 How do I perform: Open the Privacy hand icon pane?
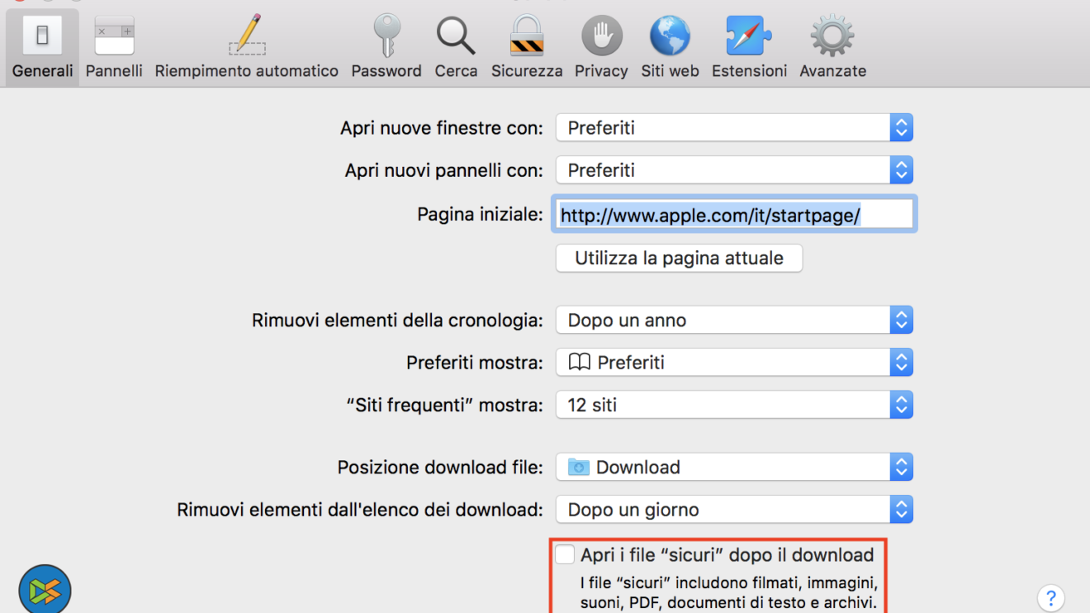coord(601,48)
